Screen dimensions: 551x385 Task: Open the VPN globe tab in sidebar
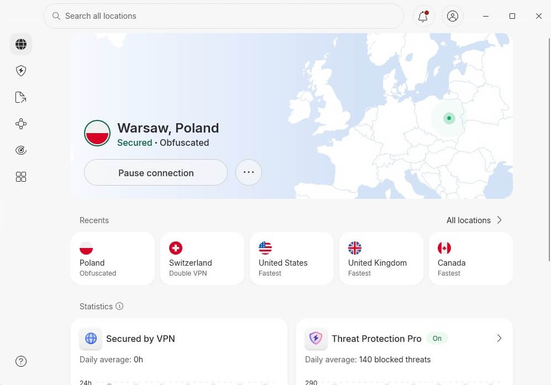coord(21,44)
